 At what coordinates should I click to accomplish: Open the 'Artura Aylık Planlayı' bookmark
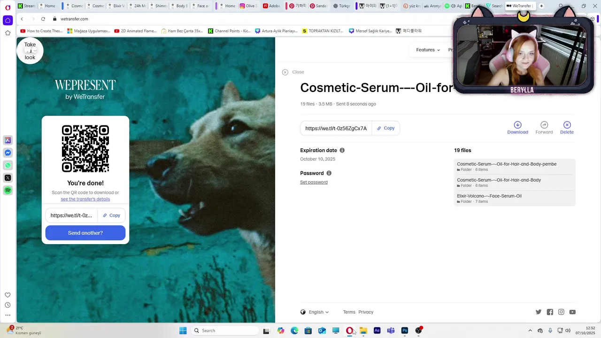pos(277,31)
